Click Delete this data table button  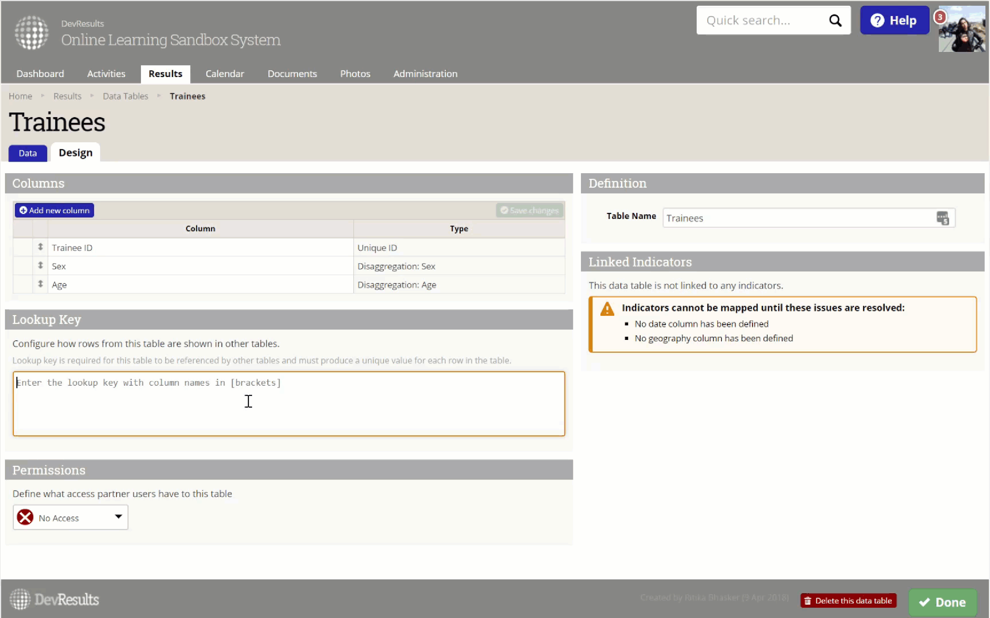pos(848,600)
